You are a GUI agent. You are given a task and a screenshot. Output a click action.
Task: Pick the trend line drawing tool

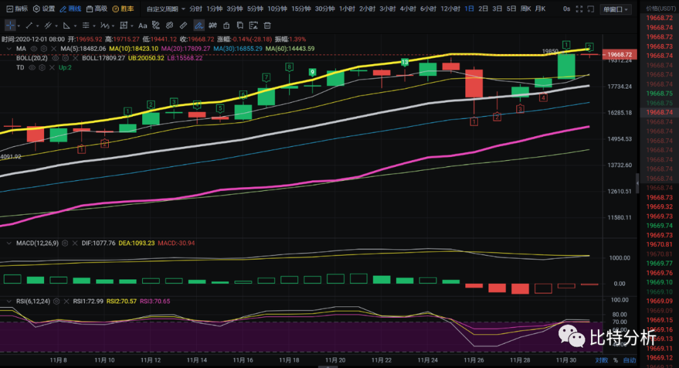tap(29, 25)
